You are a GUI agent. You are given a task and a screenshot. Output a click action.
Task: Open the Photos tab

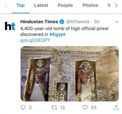[90, 5]
